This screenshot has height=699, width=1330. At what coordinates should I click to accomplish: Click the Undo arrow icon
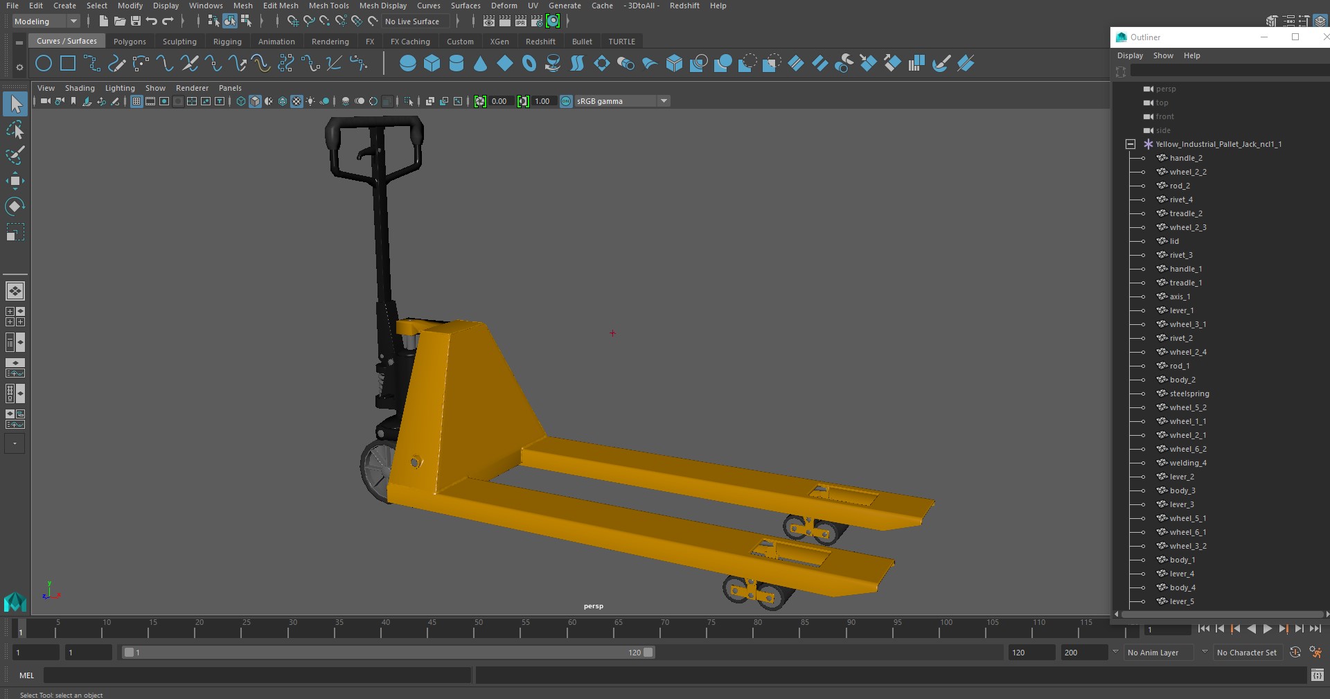point(152,21)
